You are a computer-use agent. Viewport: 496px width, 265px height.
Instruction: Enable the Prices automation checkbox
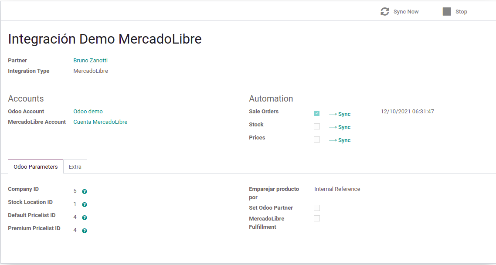click(317, 139)
